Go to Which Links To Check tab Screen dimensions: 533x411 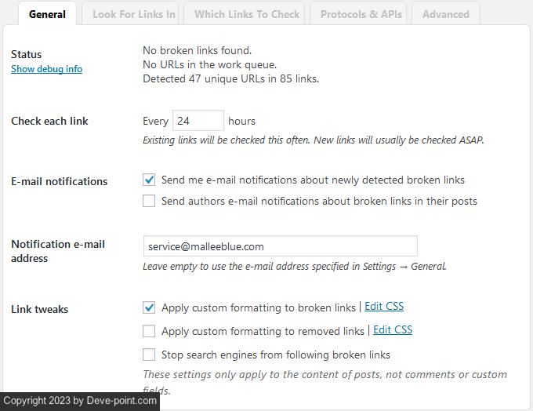[x=247, y=14]
